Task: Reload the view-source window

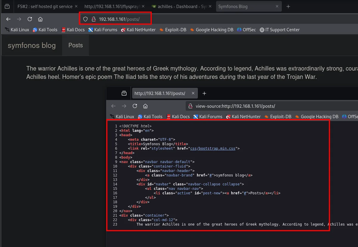Action: click(135, 106)
